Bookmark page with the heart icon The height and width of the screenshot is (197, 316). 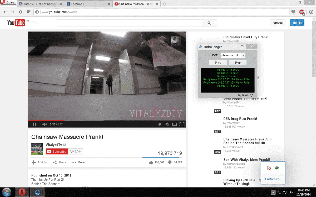293,12
